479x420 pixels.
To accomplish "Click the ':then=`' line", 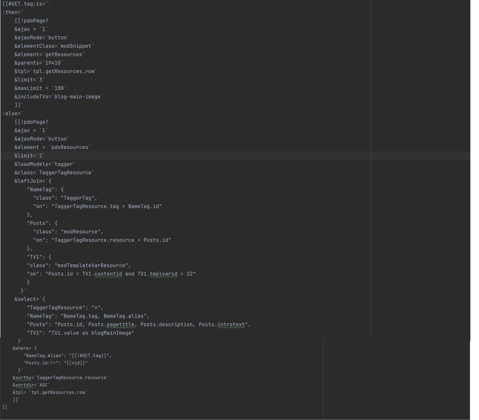I will (x=13, y=12).
